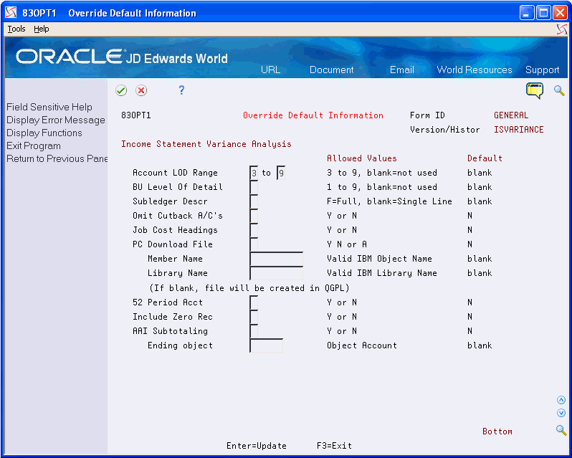Open help with the blue question mark
The height and width of the screenshot is (458, 572).
181,90
